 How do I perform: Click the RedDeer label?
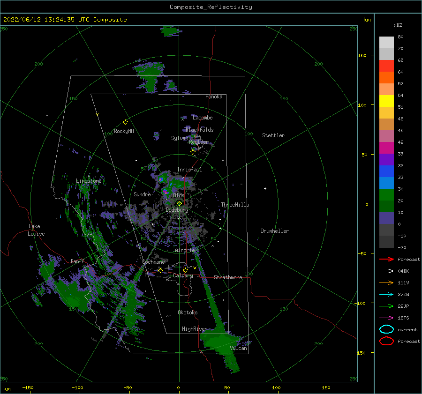pyautogui.click(x=199, y=142)
